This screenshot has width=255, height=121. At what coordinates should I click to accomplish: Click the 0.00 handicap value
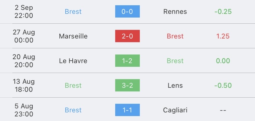tap(223, 61)
